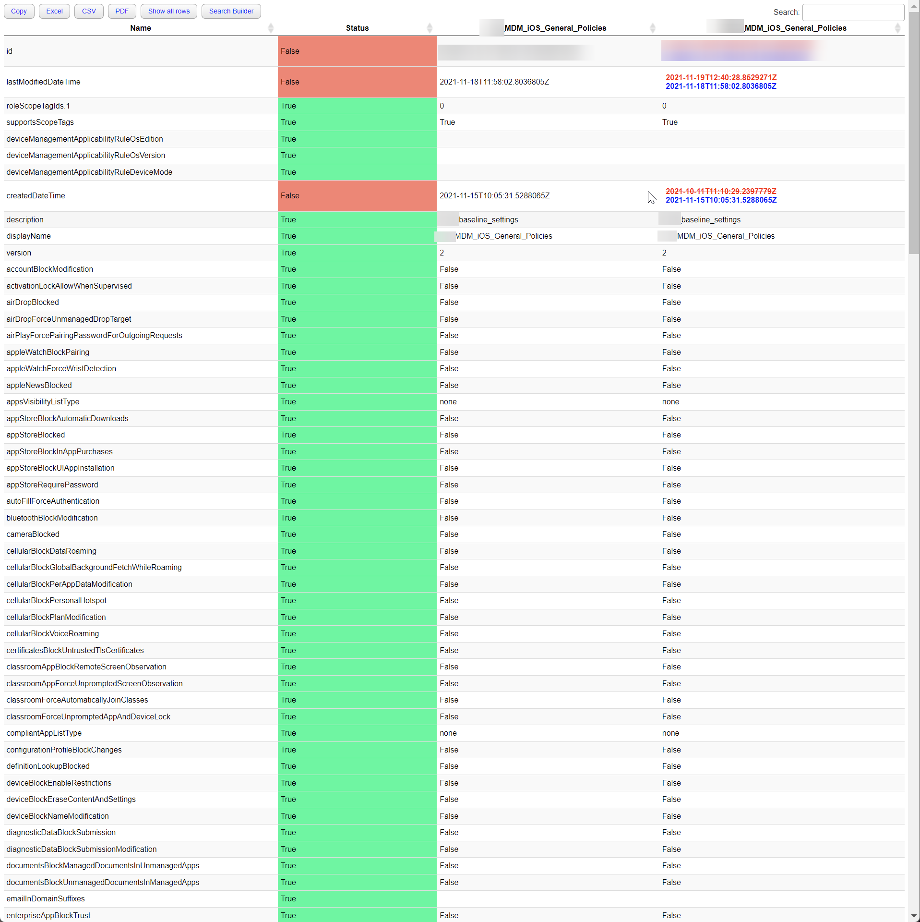Sort first MDM_iOS_General_Policies column arrows
920x922 pixels.
652,28
